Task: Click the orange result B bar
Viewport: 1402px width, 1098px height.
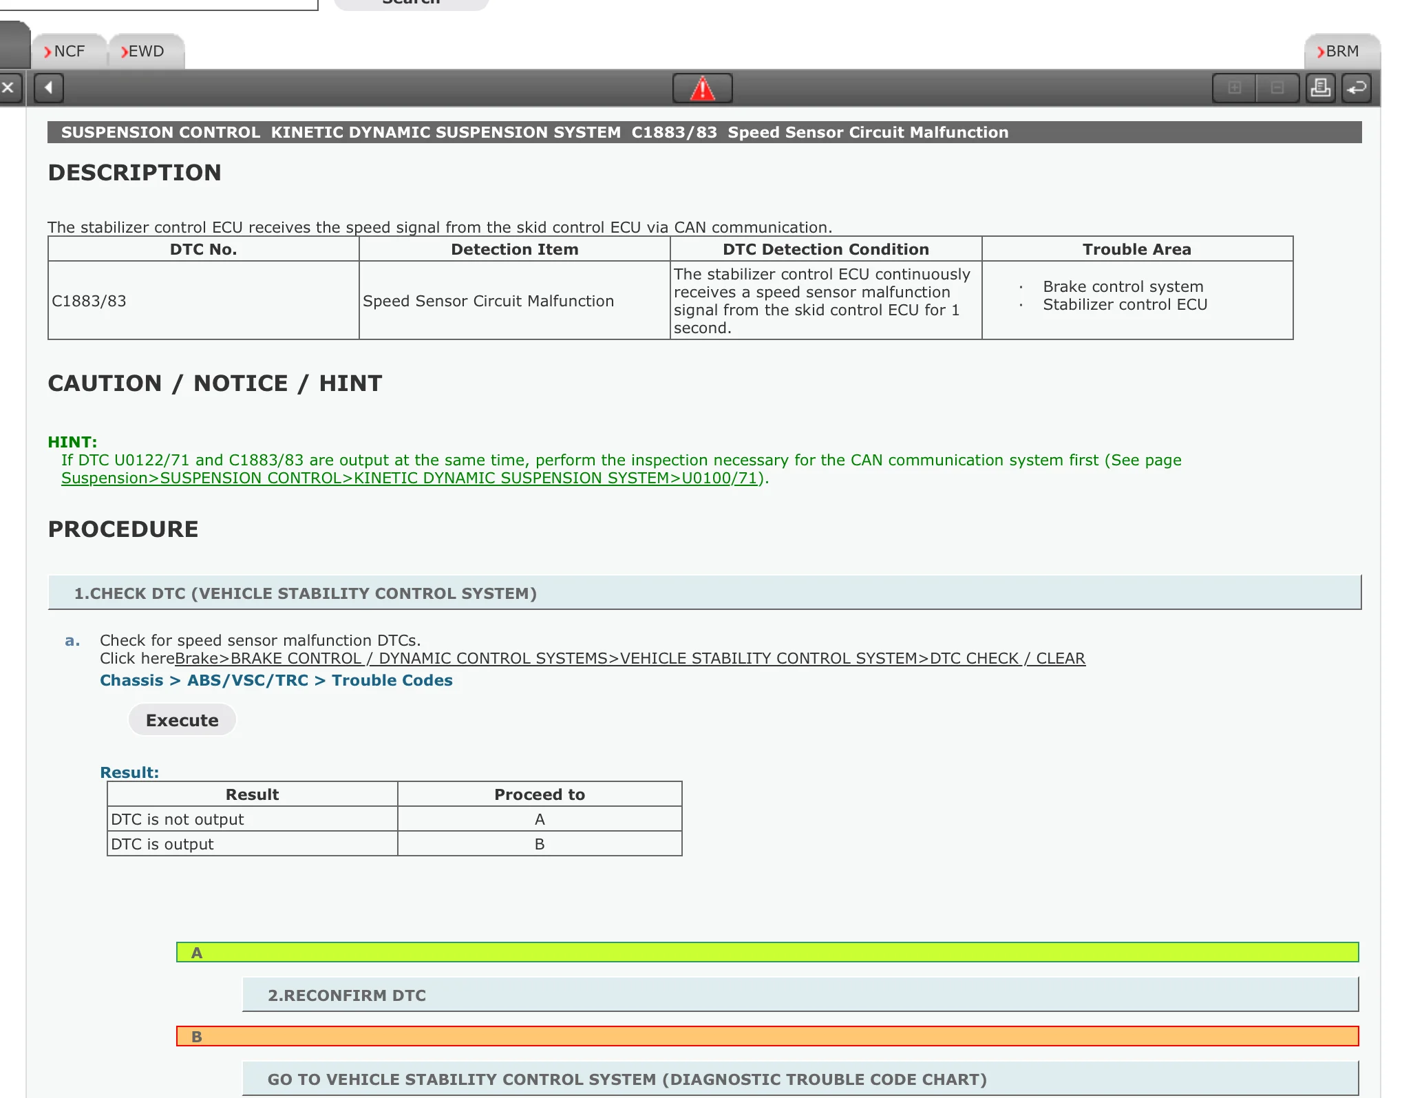Action: coord(767,1036)
